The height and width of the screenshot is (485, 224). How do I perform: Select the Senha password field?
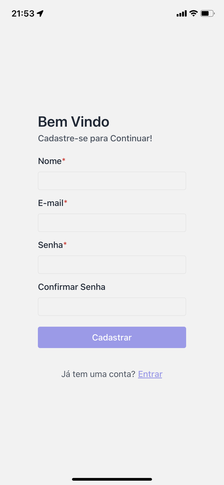(x=112, y=265)
